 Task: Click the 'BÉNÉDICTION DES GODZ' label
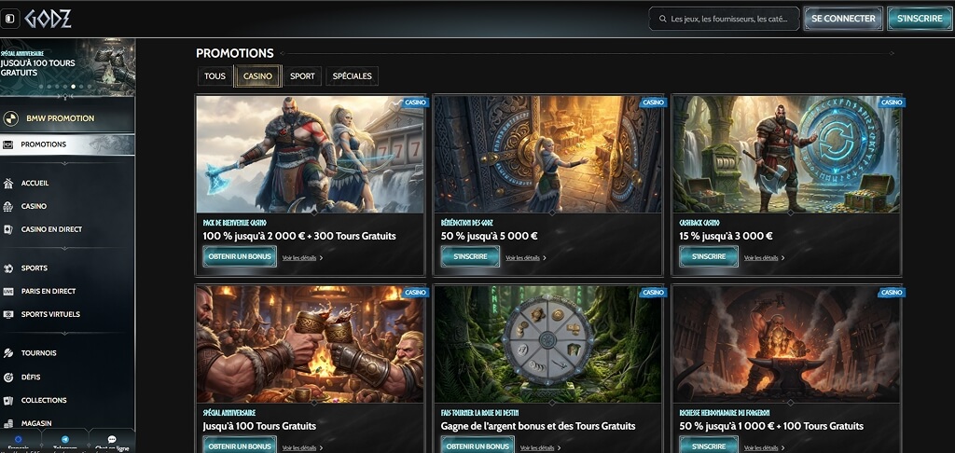[466, 224]
